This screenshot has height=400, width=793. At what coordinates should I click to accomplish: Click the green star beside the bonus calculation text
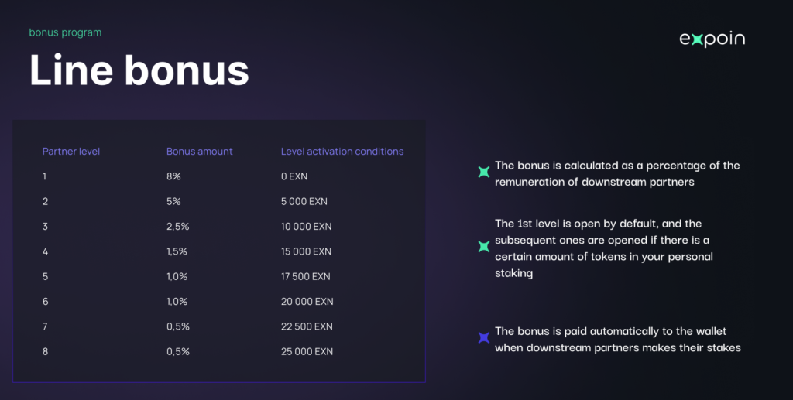click(484, 172)
